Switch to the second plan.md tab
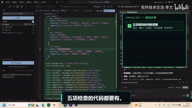Screen dimensions: 192x108 coord(74,7)
